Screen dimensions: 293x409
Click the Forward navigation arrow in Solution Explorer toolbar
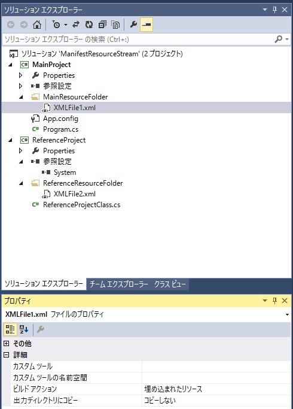click(24, 25)
